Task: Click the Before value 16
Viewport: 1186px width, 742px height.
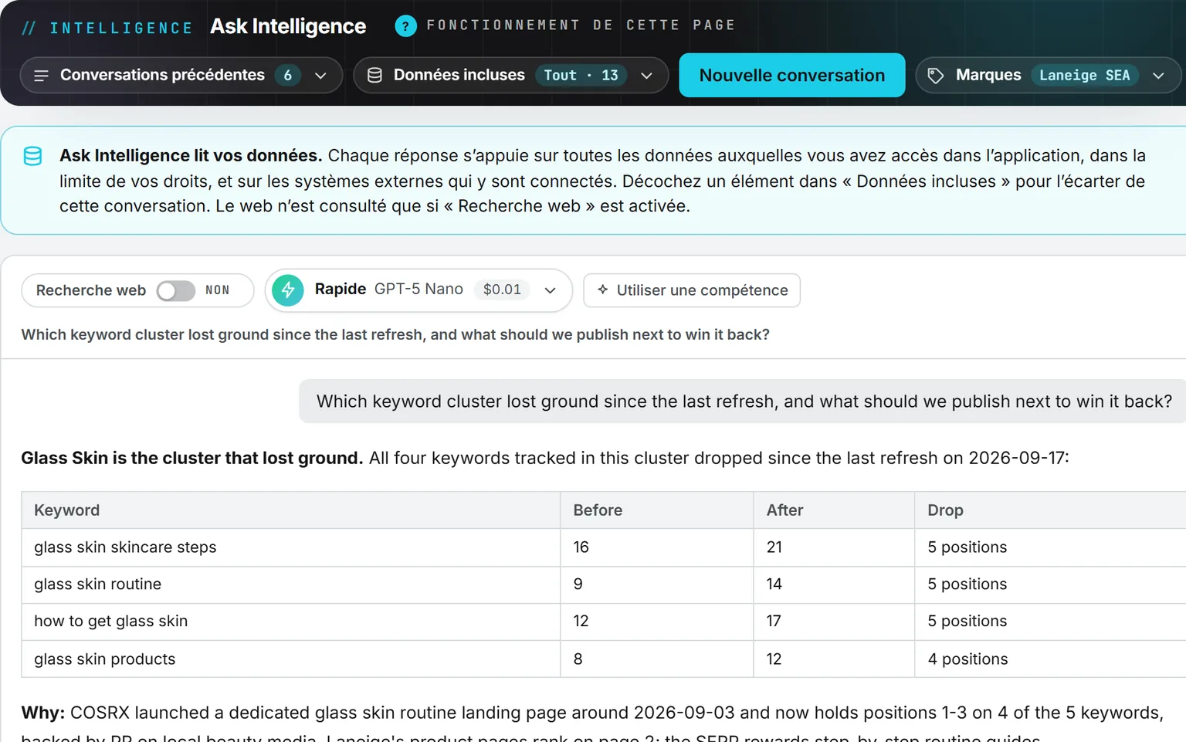Action: tap(581, 547)
